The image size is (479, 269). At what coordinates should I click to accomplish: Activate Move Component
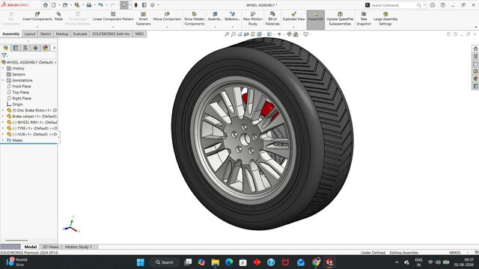click(167, 16)
